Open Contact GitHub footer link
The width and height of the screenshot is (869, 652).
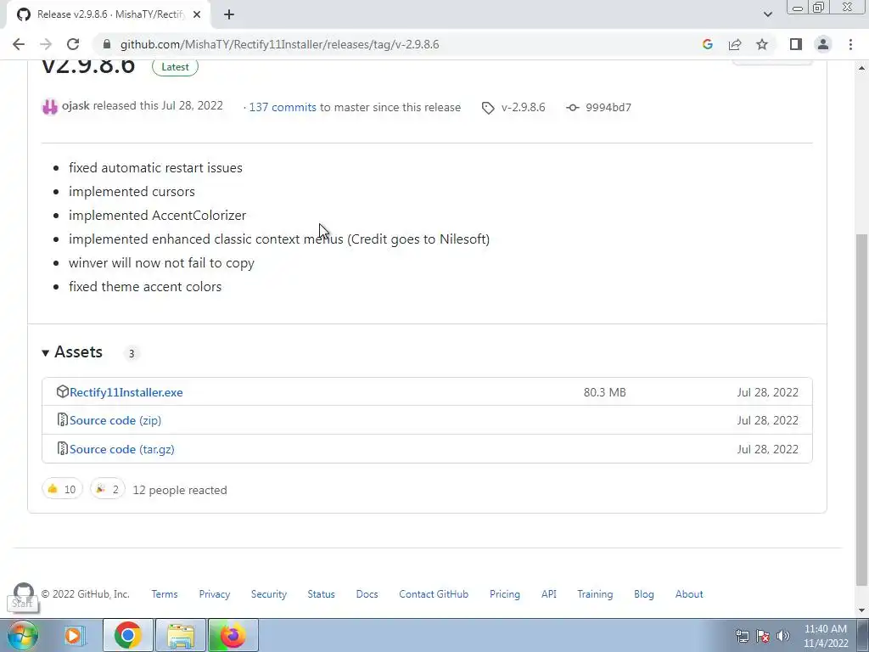coord(434,593)
